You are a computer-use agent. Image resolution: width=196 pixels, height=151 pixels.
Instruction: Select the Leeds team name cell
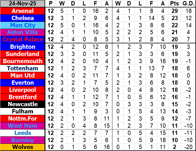pyautogui.click(x=23, y=133)
